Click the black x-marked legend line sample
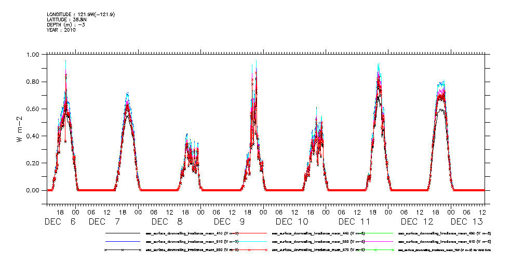The image size is (524, 262). 123,250
